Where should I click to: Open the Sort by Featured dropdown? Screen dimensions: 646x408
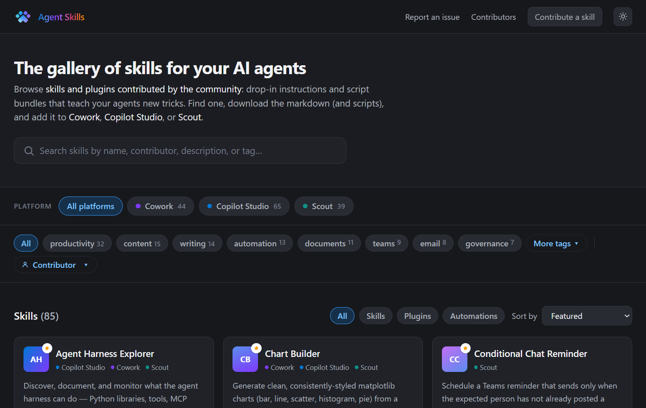[x=587, y=316]
